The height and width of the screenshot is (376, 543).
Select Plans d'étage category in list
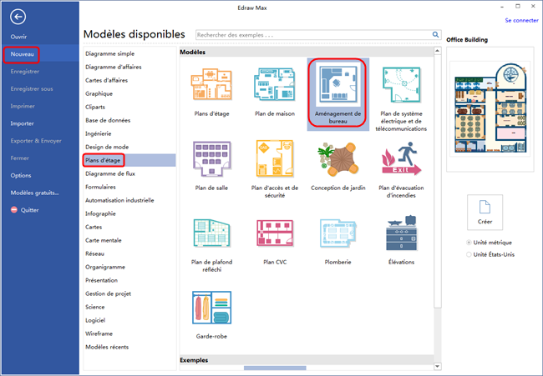tap(129, 160)
